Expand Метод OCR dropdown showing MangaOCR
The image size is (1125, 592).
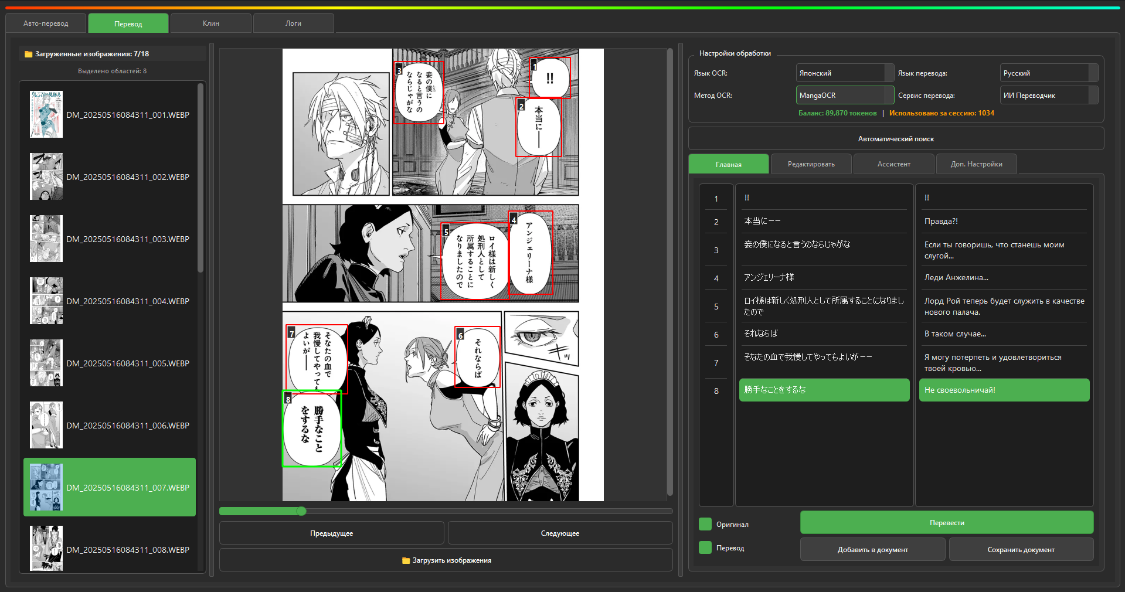coord(844,96)
